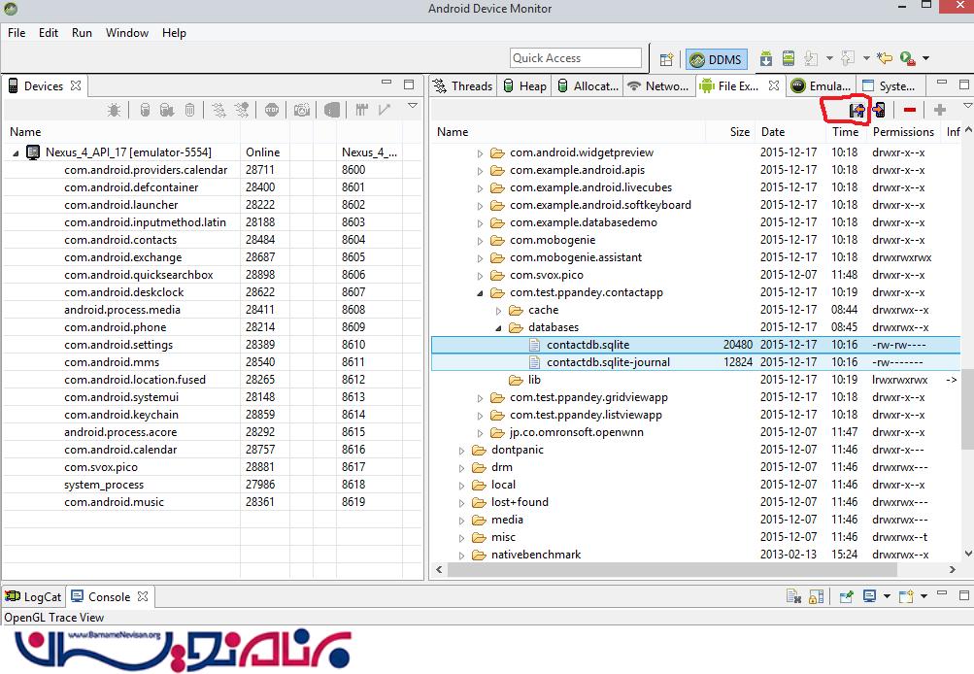Collapse the Nexus_4_API_17 device node
This screenshot has height=674, width=974.
coord(17,152)
